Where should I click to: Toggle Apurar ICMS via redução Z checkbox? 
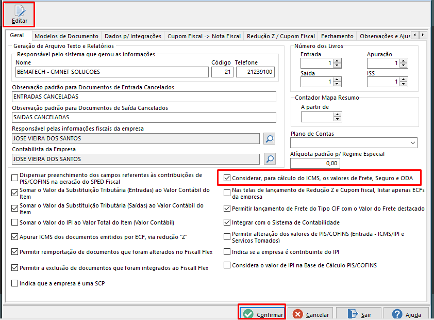coord(14,236)
